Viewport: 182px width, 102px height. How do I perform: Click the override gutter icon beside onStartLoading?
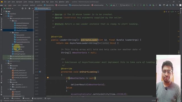[40, 72]
